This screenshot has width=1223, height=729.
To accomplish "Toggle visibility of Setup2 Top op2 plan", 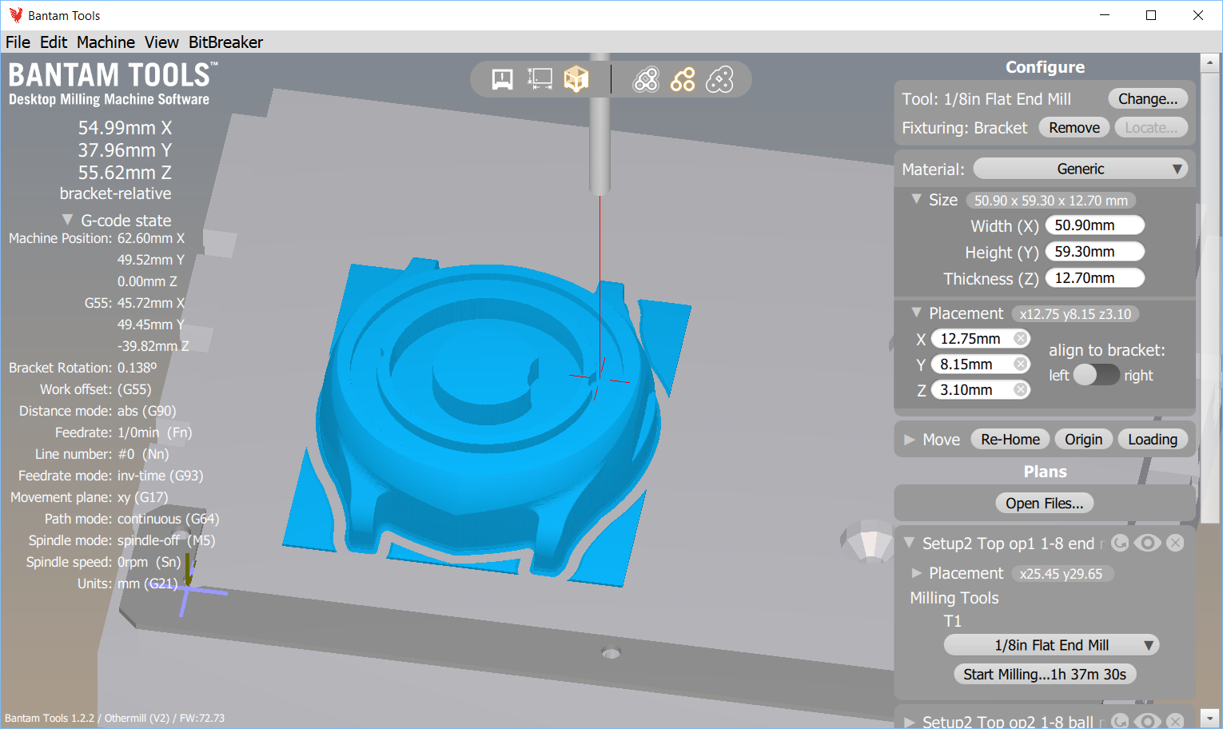I will [x=1147, y=719].
